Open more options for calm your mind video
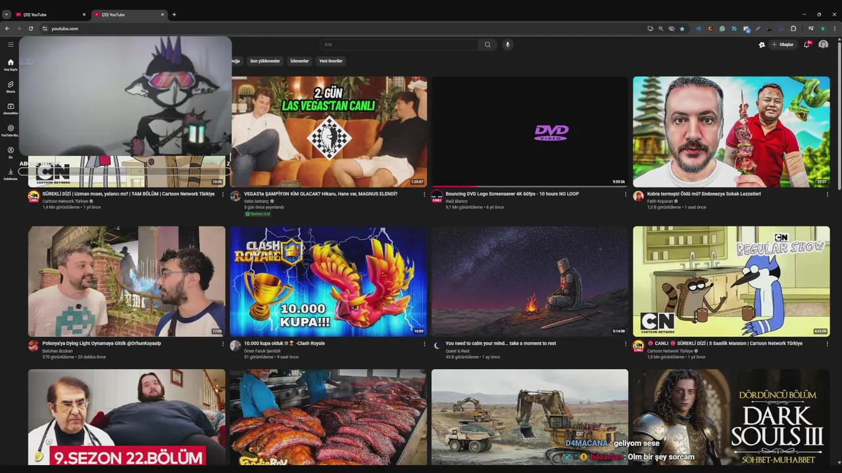 pos(626,344)
